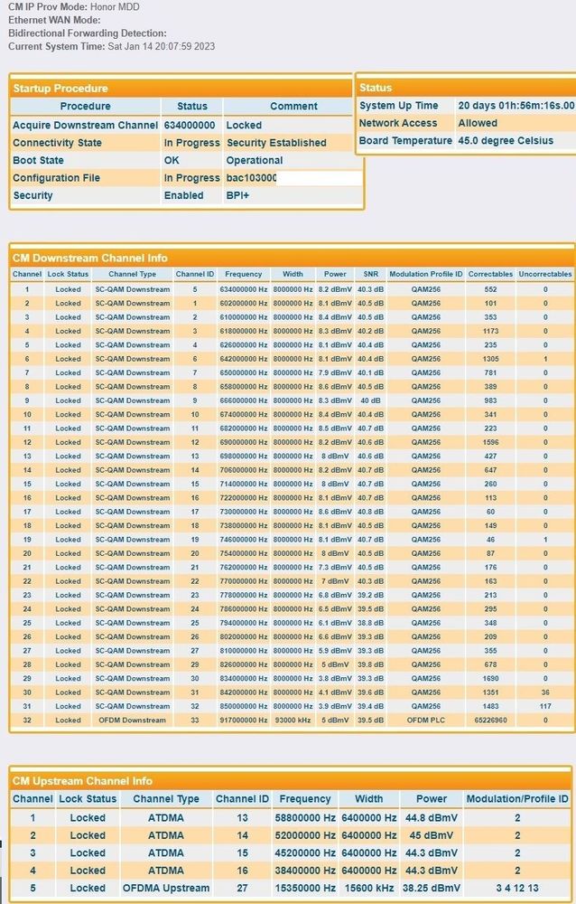Image resolution: width=576 pixels, height=904 pixels.
Task: Select the Ethernet WAN Mode label
Action: click(x=54, y=20)
